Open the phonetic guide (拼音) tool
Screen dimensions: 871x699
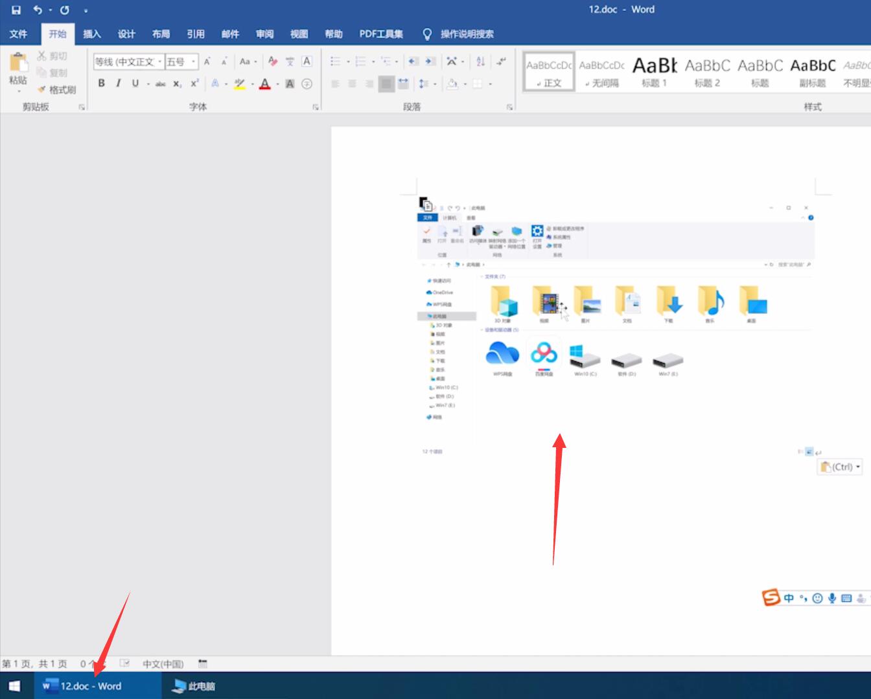pos(290,61)
